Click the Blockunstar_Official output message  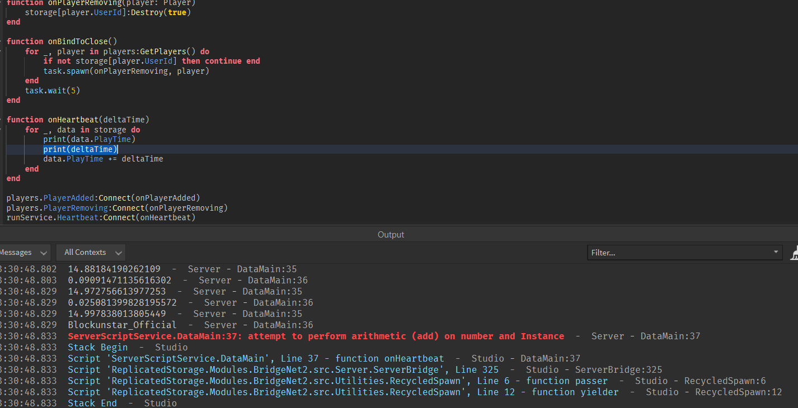[x=122, y=325]
